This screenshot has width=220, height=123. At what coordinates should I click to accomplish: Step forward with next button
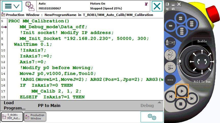click(192, 98)
